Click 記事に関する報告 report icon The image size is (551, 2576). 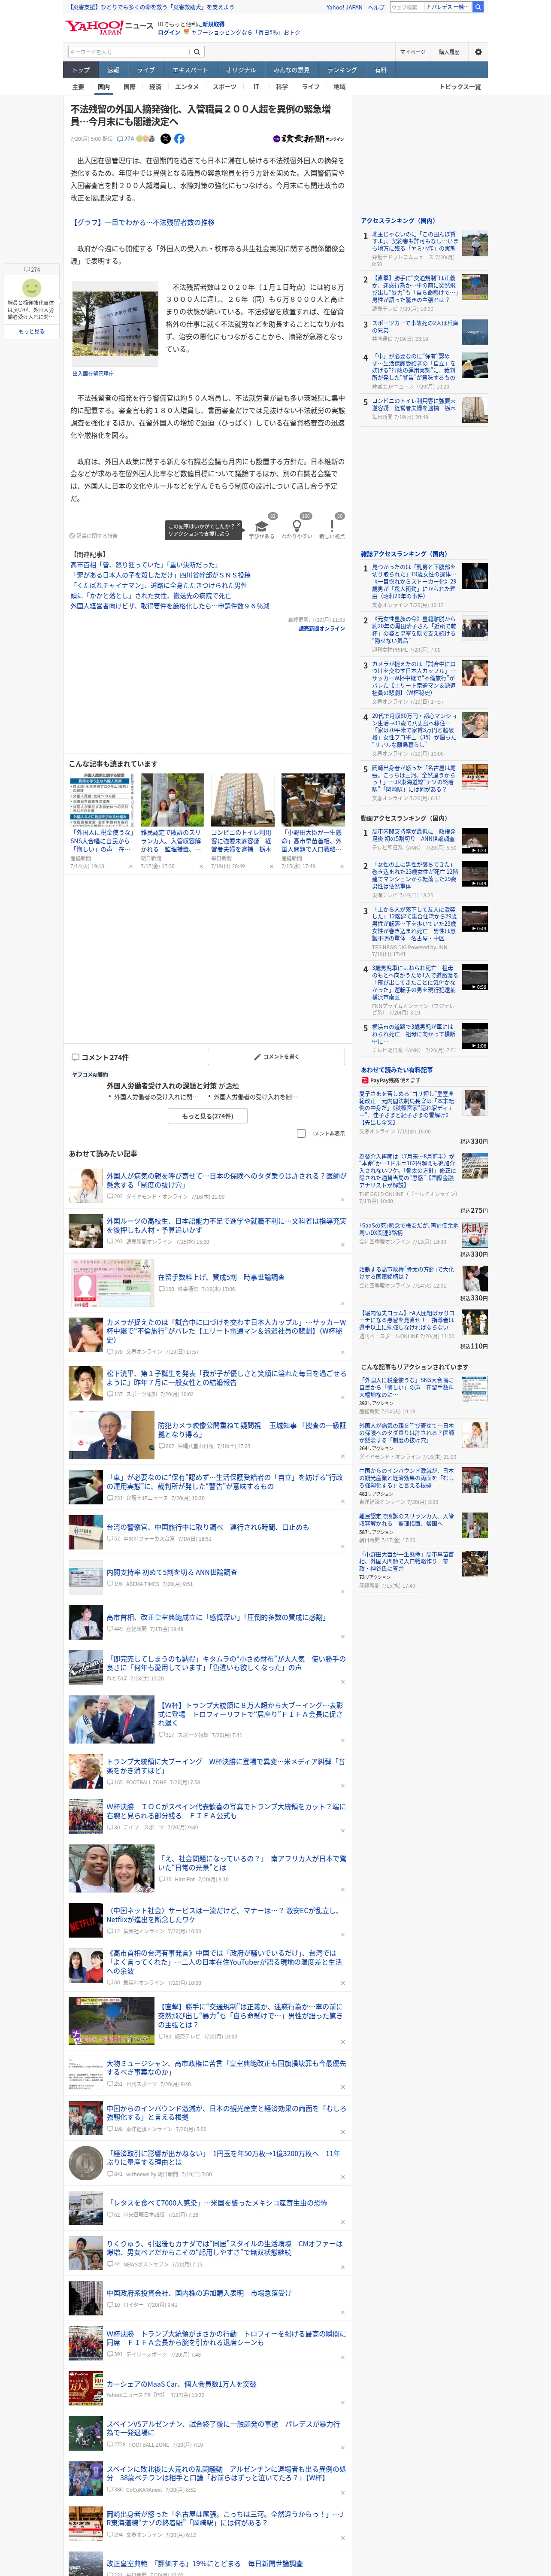[94, 536]
